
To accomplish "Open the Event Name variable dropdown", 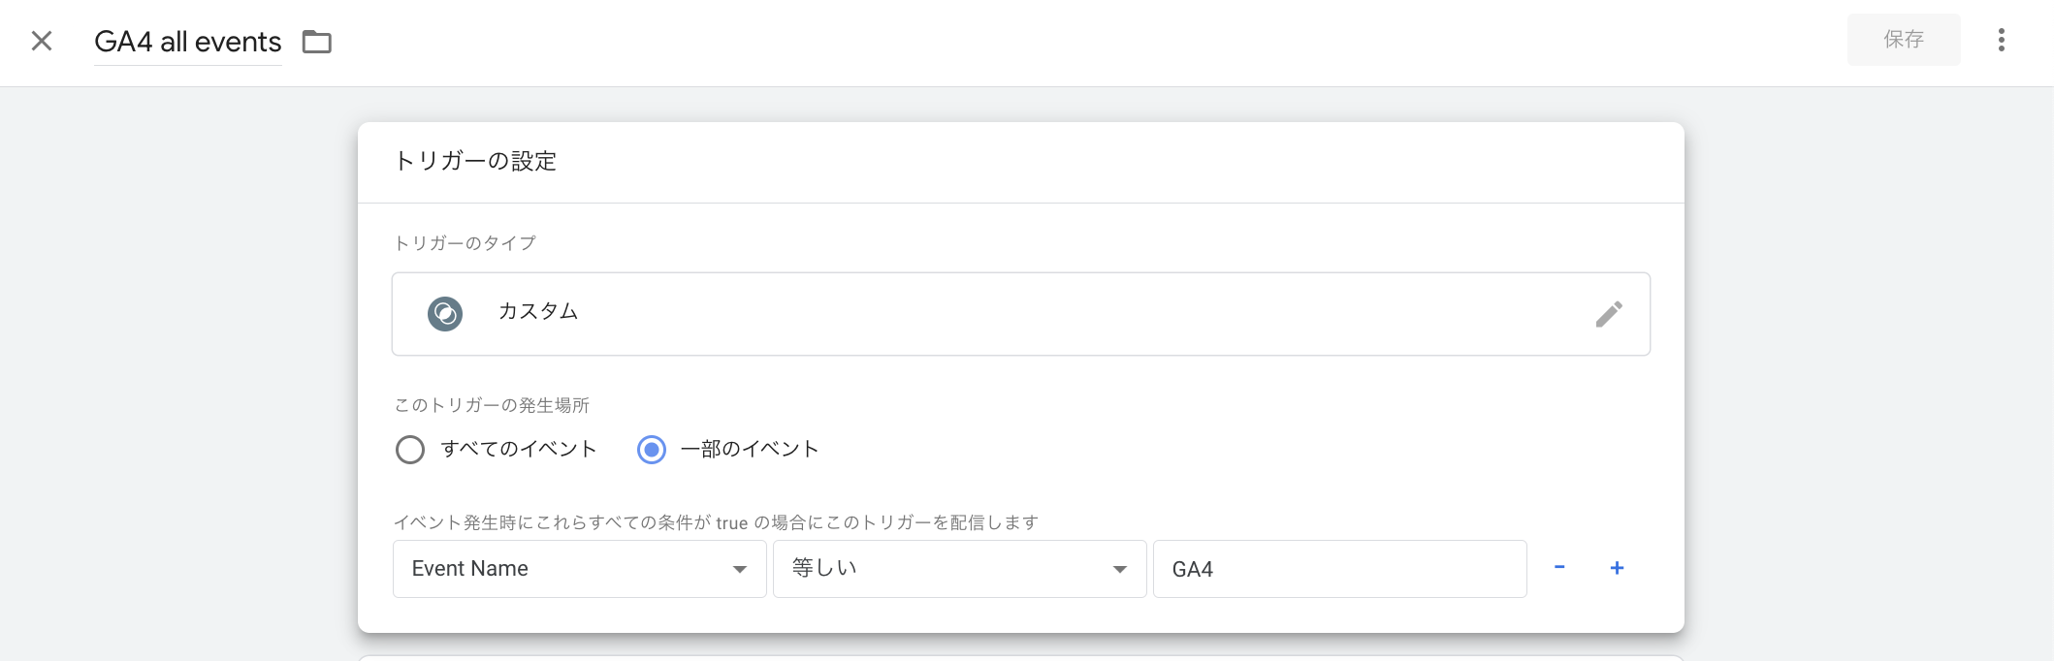I will point(578,568).
